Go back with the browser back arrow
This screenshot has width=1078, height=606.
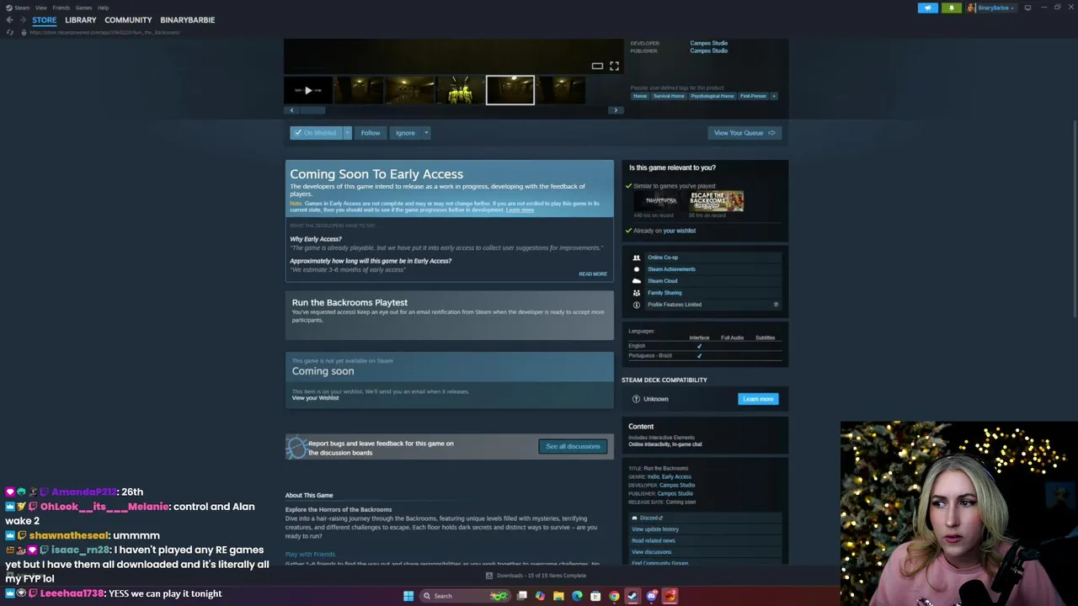[x=9, y=19]
